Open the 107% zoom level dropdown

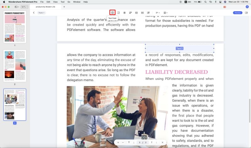(x=24, y=7)
